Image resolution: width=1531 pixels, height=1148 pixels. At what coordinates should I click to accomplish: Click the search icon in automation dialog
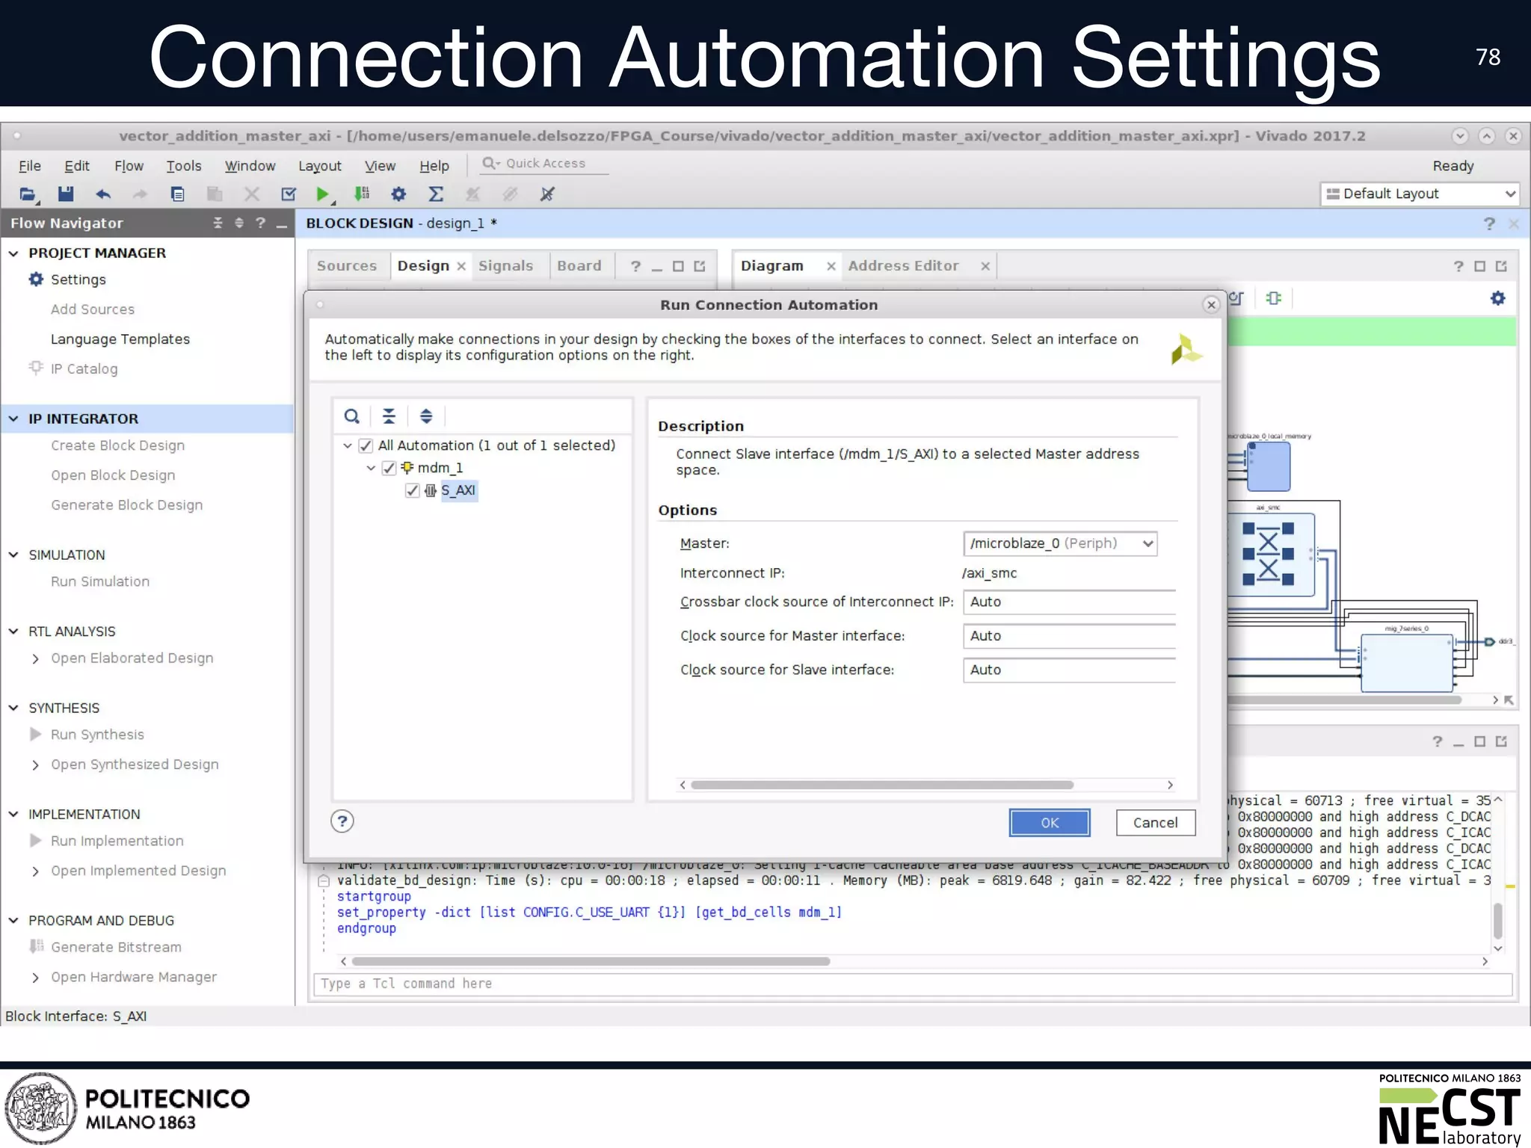pos(351,416)
